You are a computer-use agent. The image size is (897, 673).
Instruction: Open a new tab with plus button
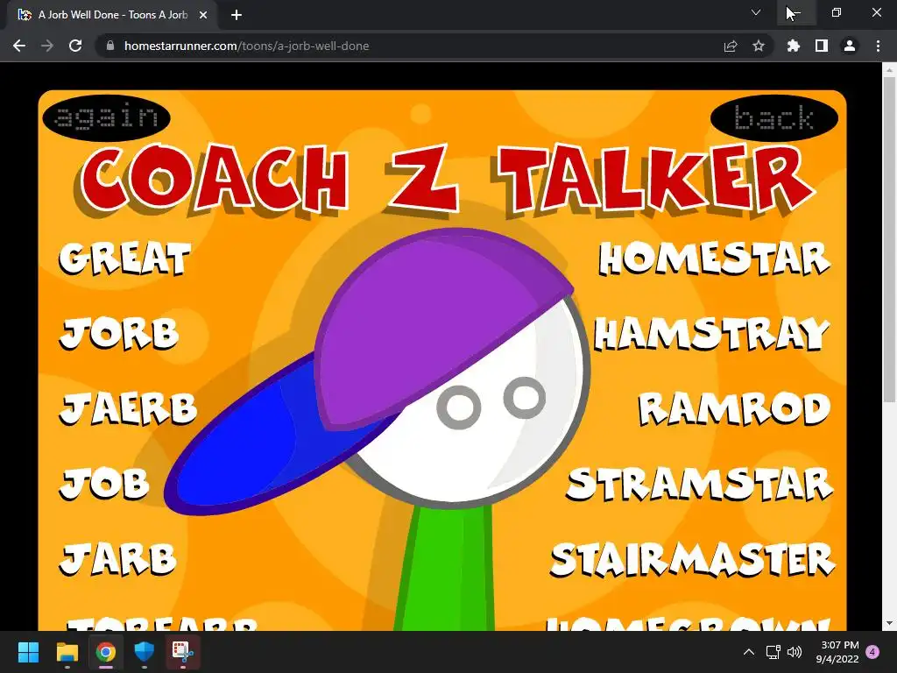point(237,15)
